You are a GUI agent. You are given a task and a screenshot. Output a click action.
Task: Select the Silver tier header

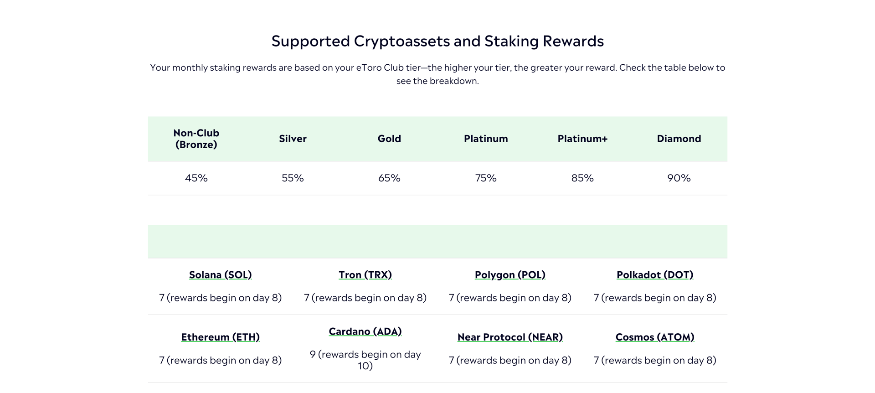point(293,139)
